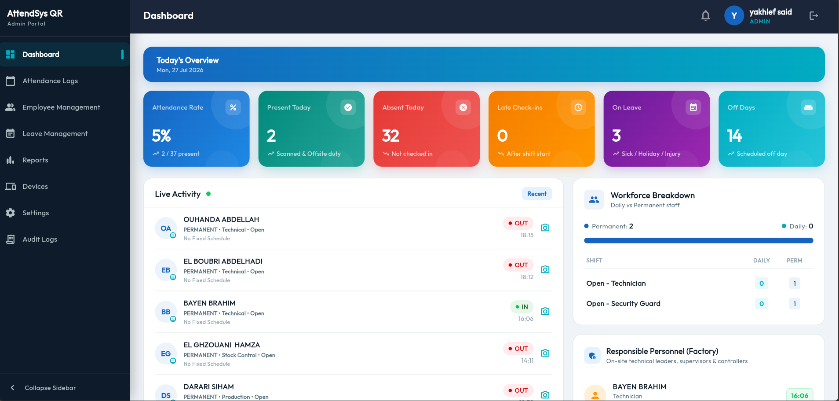Click the Recent button in Live Activity

point(537,194)
